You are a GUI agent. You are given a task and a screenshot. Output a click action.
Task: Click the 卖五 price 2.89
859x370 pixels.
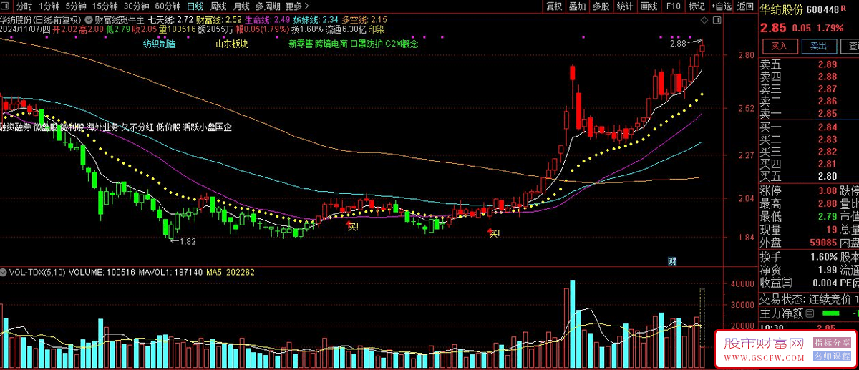pos(828,64)
